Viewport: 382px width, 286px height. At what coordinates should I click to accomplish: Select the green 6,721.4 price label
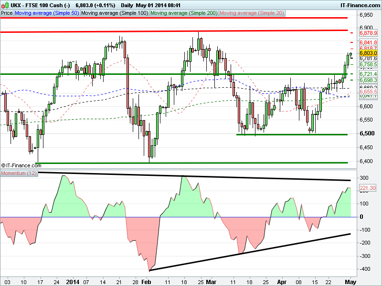(x=368, y=74)
